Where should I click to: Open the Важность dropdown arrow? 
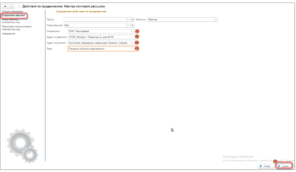(x=216, y=20)
